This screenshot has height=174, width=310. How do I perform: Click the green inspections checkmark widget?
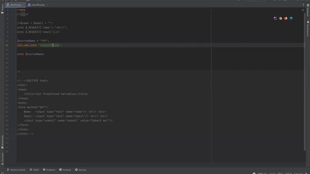click(x=303, y=10)
